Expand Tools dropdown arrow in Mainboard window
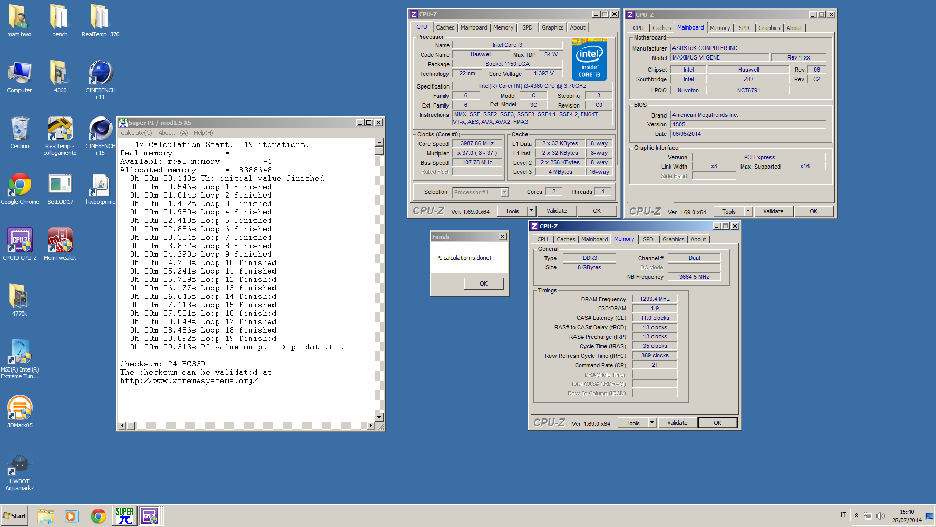 (748, 211)
